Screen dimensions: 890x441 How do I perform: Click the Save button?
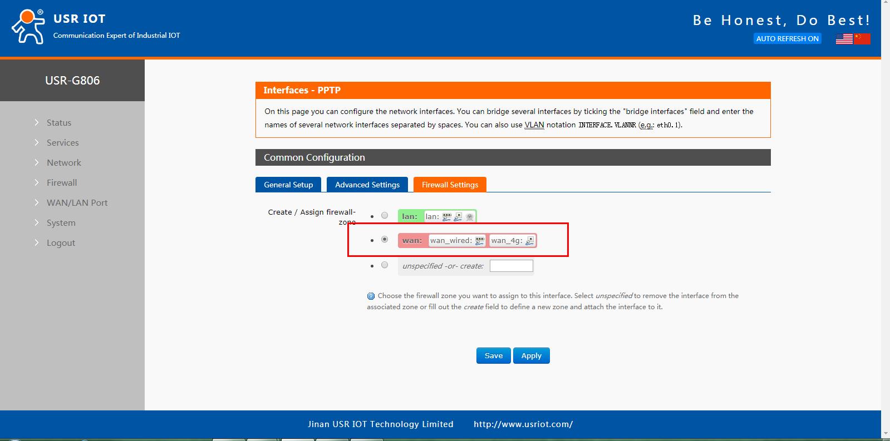tap(494, 355)
